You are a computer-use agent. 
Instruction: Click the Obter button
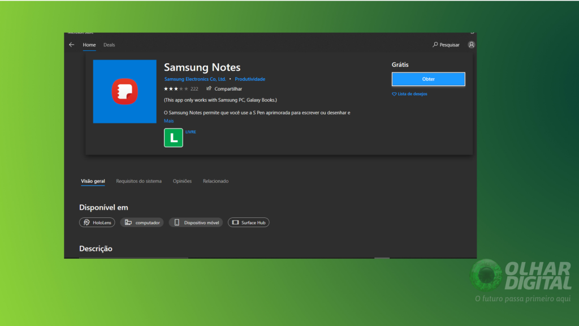(x=428, y=79)
